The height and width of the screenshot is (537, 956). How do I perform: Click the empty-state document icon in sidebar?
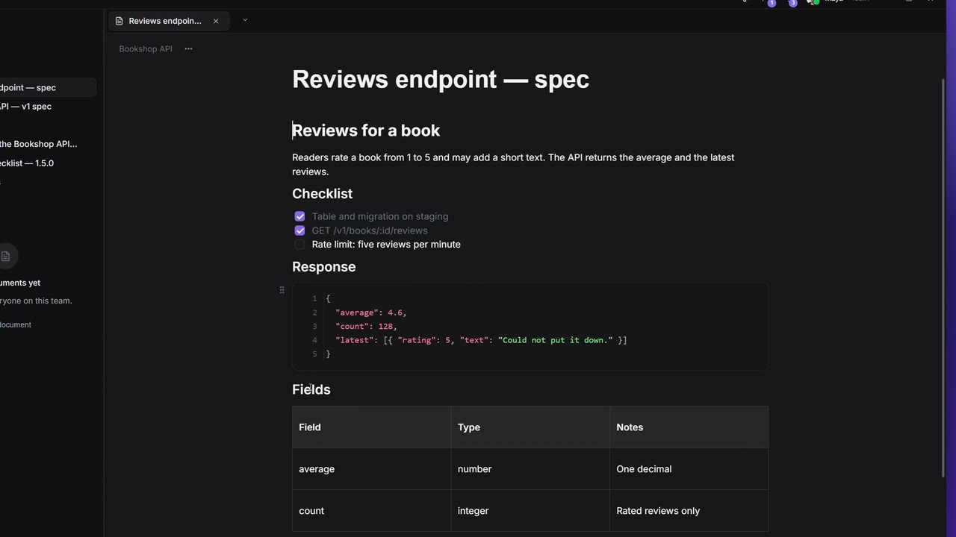click(x=6, y=256)
